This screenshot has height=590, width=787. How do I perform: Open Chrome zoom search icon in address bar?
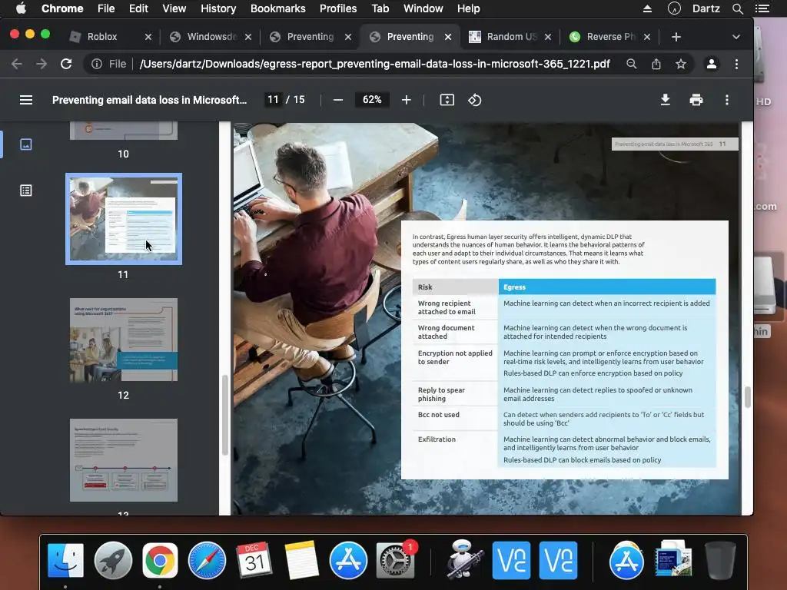(632, 64)
